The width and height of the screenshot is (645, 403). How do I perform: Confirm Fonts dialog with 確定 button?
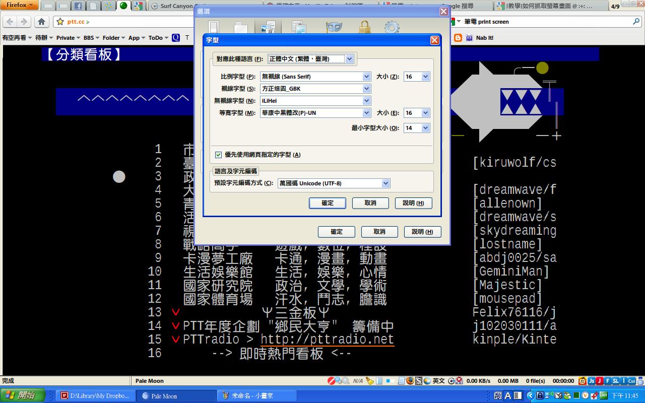328,203
